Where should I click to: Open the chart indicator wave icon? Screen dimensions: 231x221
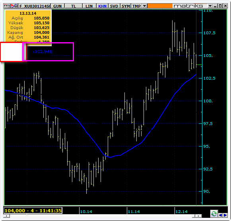(x=14, y=6)
